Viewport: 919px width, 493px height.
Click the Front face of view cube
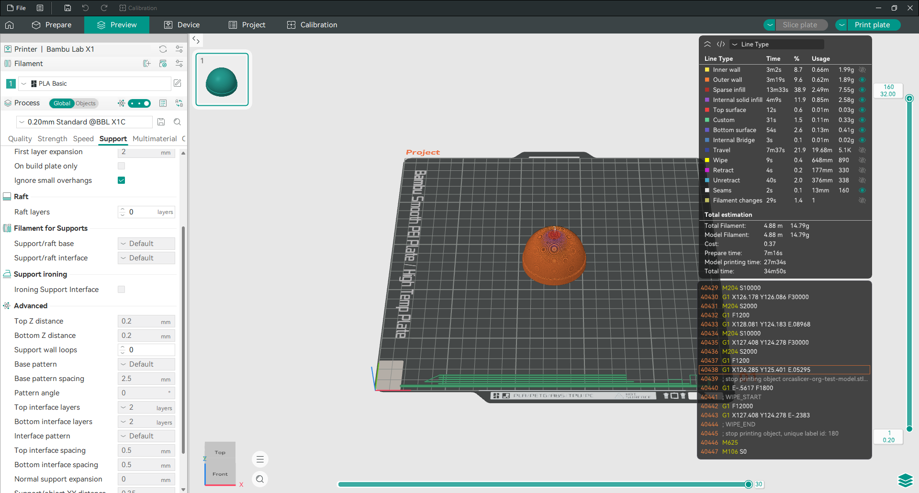pos(220,474)
